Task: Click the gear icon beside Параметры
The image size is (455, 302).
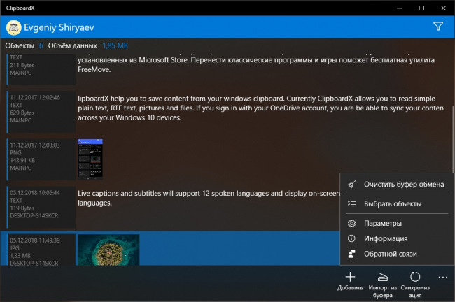Action: [351, 223]
